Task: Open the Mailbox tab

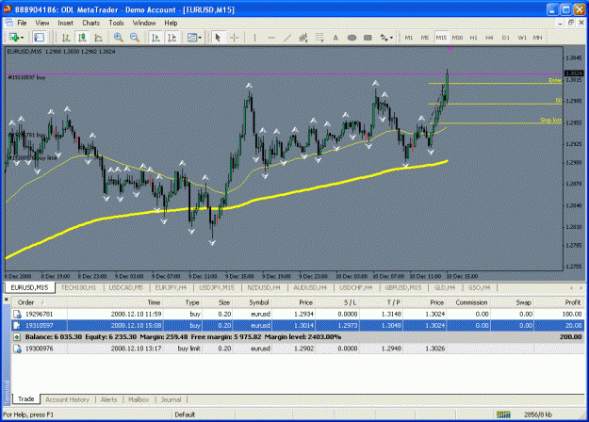Action: pyautogui.click(x=139, y=399)
